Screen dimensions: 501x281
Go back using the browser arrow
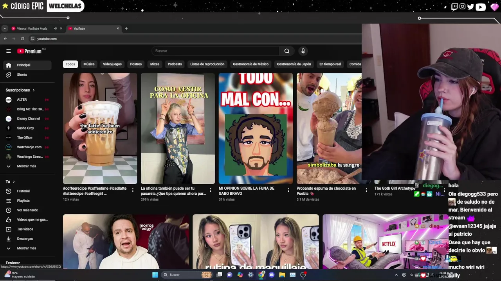coord(5,39)
